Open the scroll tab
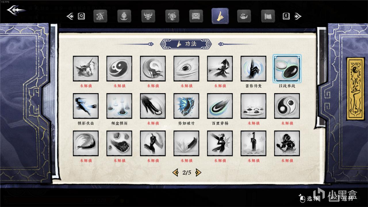Viewport: 368px width, 207px height. pyautogui.click(x=268, y=16)
